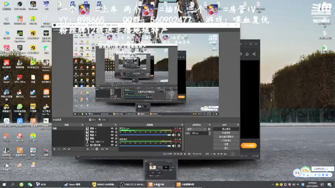
Task: Open 桌面音频 audio settings gear
Action: tap(179, 146)
